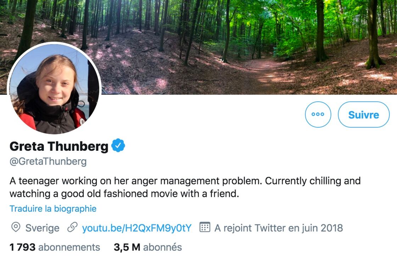Click the 'good old fashioned movie' bio line

124,194
